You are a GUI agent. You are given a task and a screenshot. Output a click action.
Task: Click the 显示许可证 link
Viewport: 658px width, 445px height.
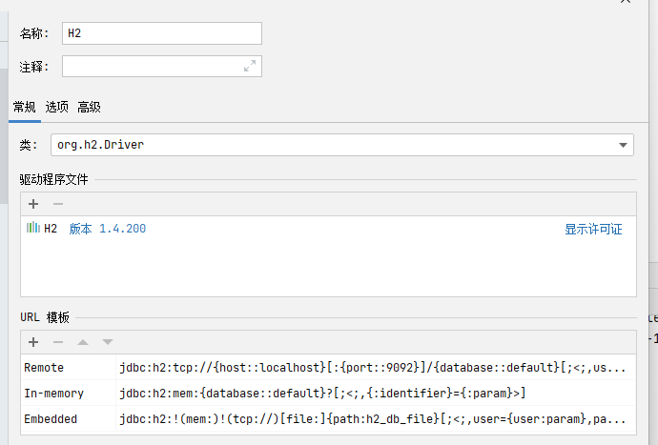pos(593,229)
